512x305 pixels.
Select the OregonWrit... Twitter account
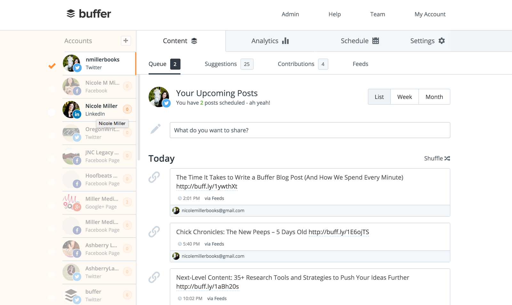99,133
